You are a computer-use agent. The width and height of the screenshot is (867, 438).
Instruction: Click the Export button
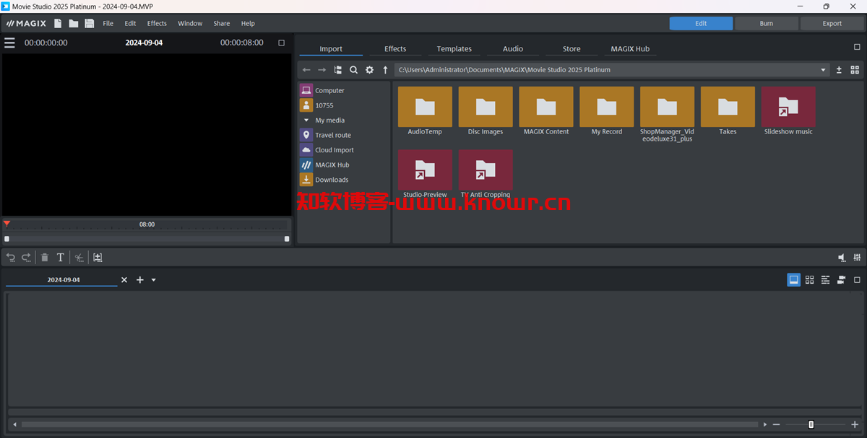pos(832,23)
